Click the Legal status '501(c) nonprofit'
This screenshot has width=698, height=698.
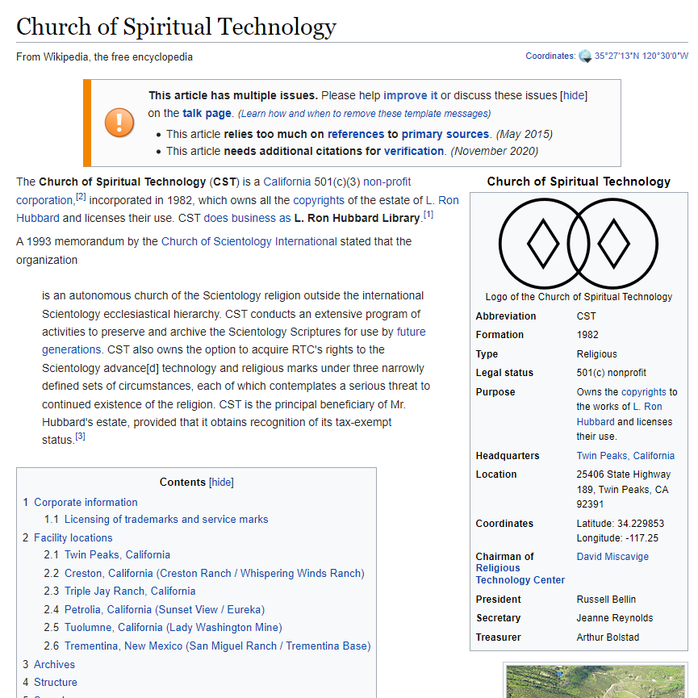click(611, 373)
